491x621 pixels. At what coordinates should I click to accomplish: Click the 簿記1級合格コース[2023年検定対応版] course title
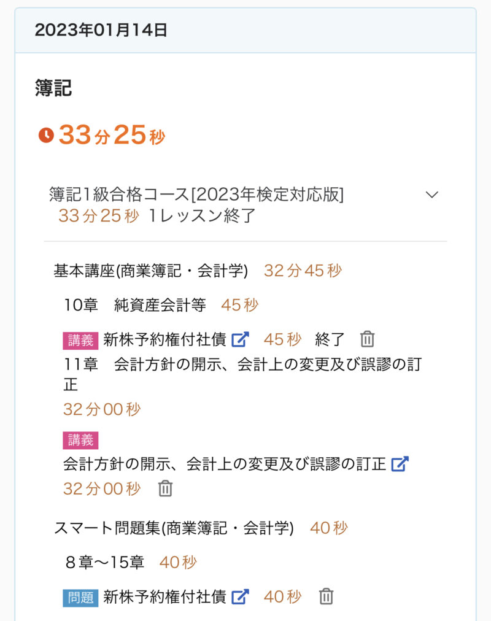pos(196,195)
